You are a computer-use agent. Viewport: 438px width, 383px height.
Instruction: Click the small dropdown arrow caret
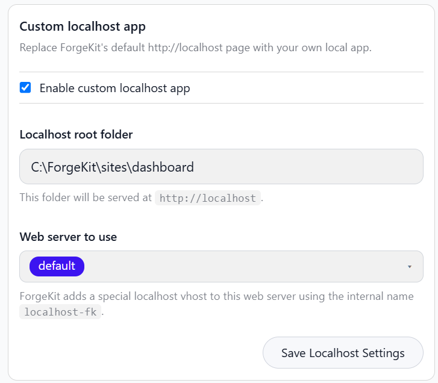pyautogui.click(x=410, y=267)
